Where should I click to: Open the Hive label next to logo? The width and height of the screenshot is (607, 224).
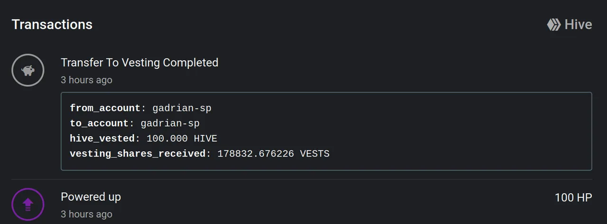point(578,25)
